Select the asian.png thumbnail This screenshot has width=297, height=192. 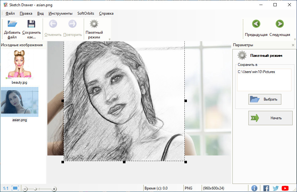pos(19,102)
